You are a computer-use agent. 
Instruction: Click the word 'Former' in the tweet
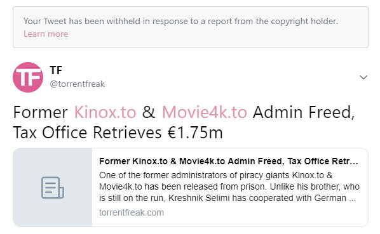40,112
